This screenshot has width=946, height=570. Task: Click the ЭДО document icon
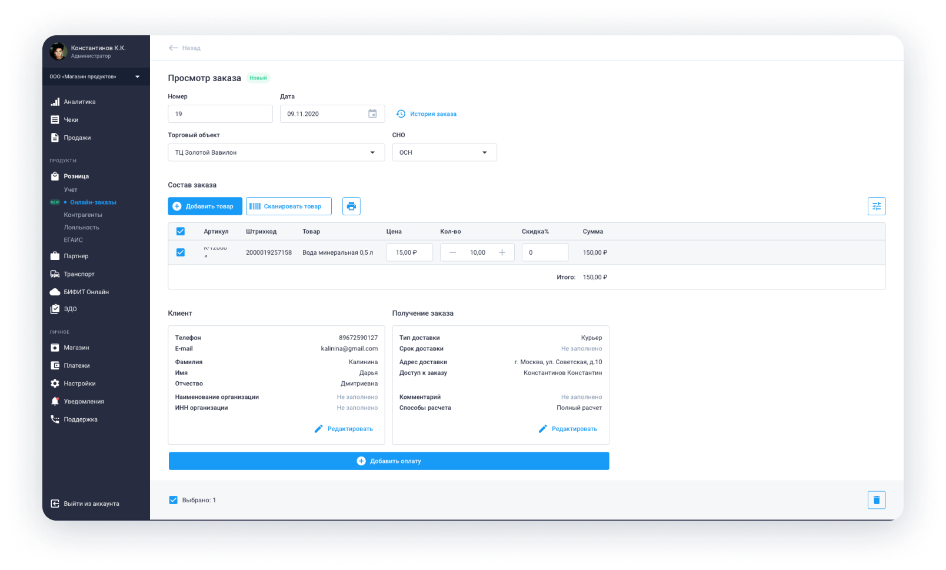[55, 309]
